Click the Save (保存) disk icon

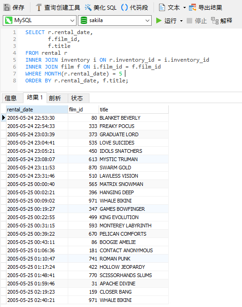7,7
